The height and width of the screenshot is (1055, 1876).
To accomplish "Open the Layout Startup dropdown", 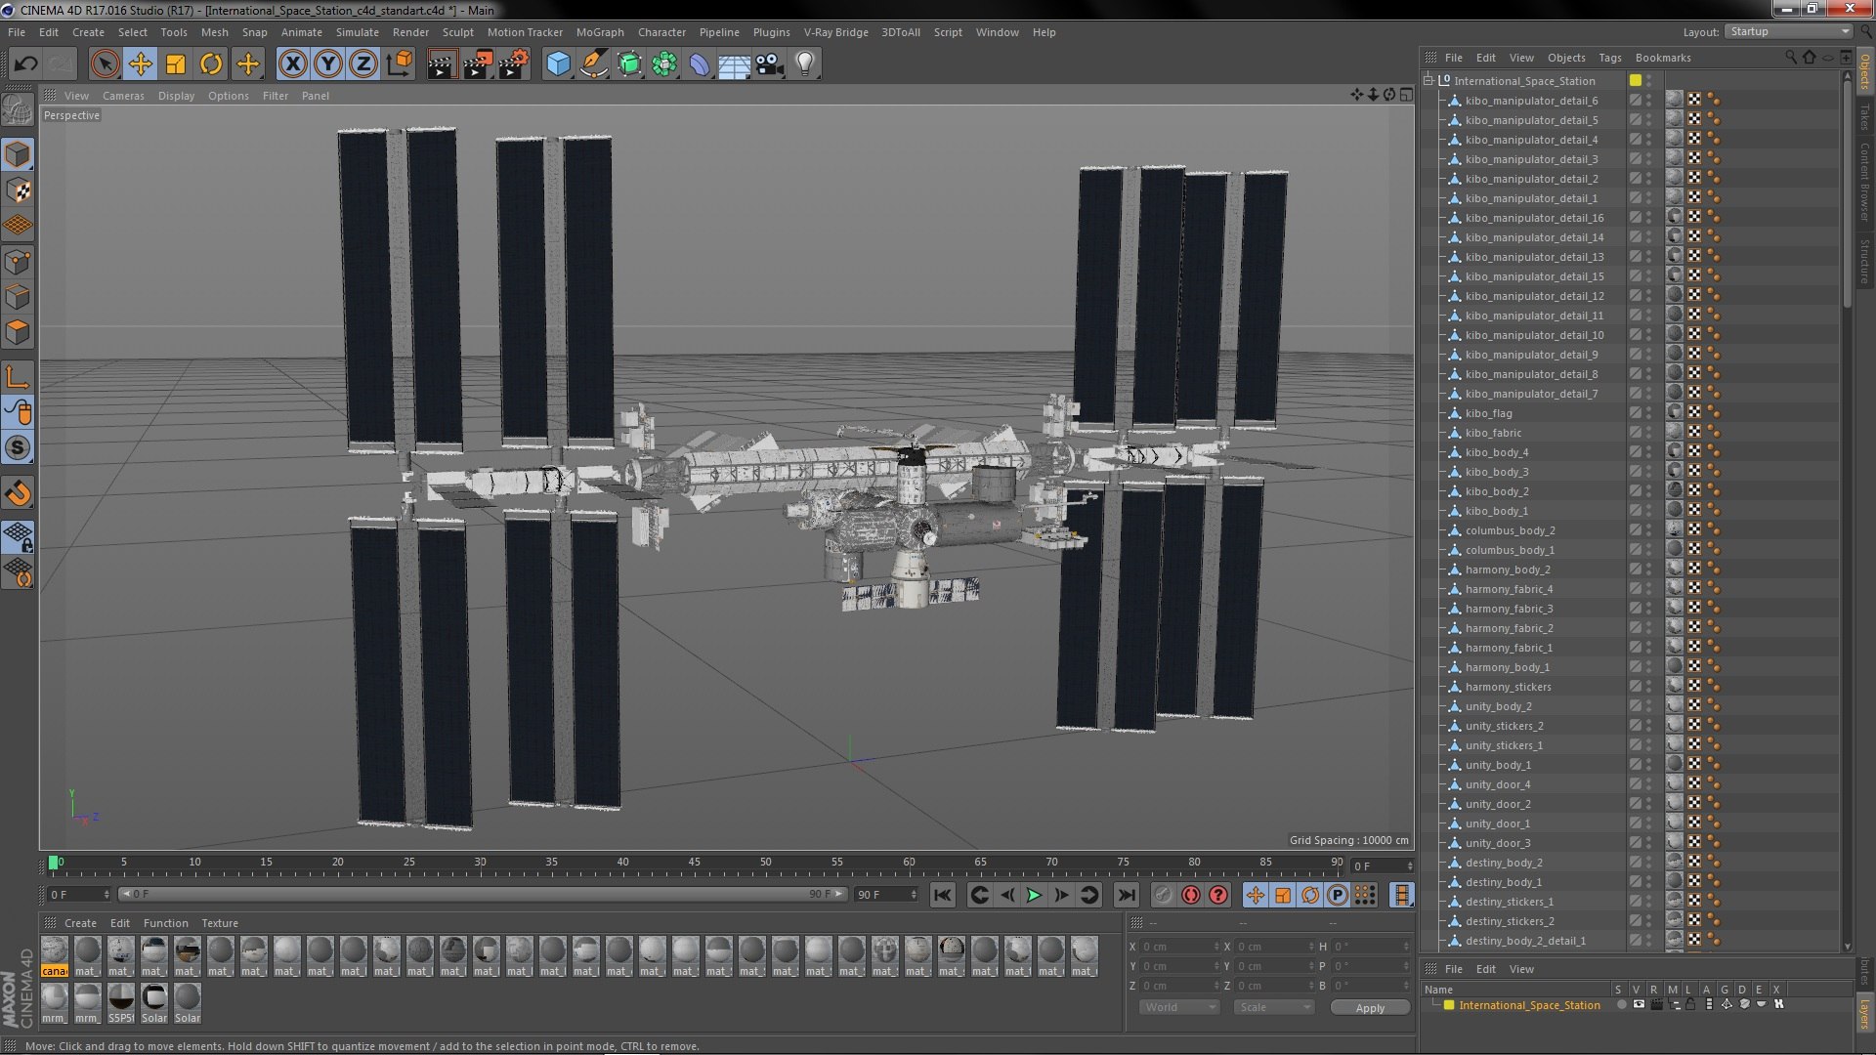I will coord(1788,32).
